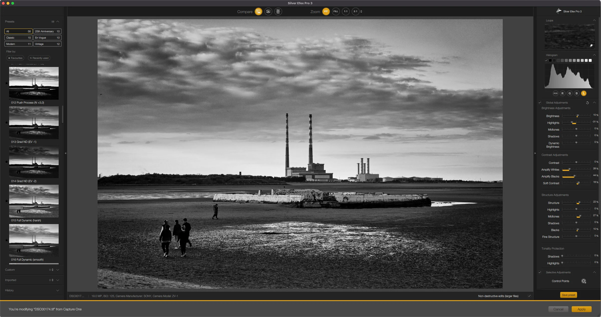601x317 pixels.
Task: Filter presets by the Vintage category
Action: coord(47,44)
